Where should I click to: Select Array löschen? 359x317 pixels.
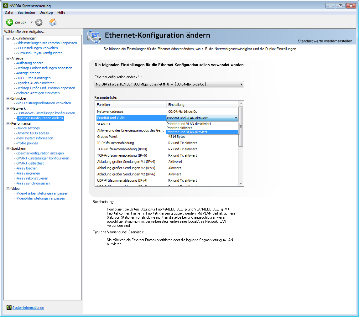(x=27, y=168)
